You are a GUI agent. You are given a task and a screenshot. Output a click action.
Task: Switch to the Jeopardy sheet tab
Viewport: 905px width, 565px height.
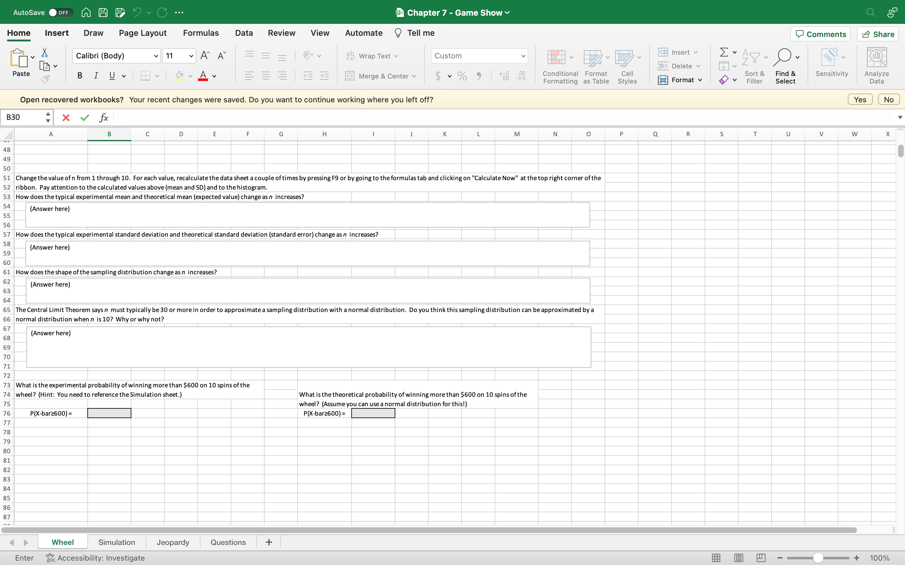click(173, 542)
